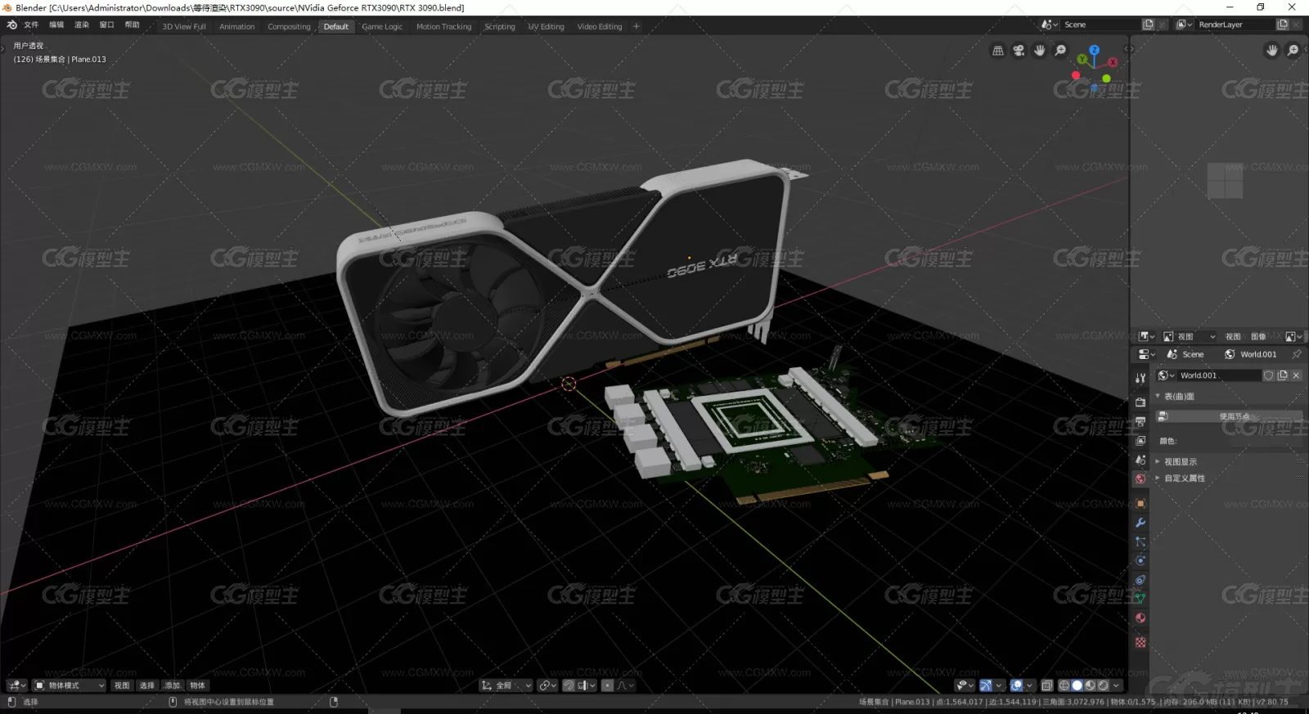Image resolution: width=1309 pixels, height=714 pixels.
Task: Expand the Viewport Display panel
Action: click(1158, 461)
